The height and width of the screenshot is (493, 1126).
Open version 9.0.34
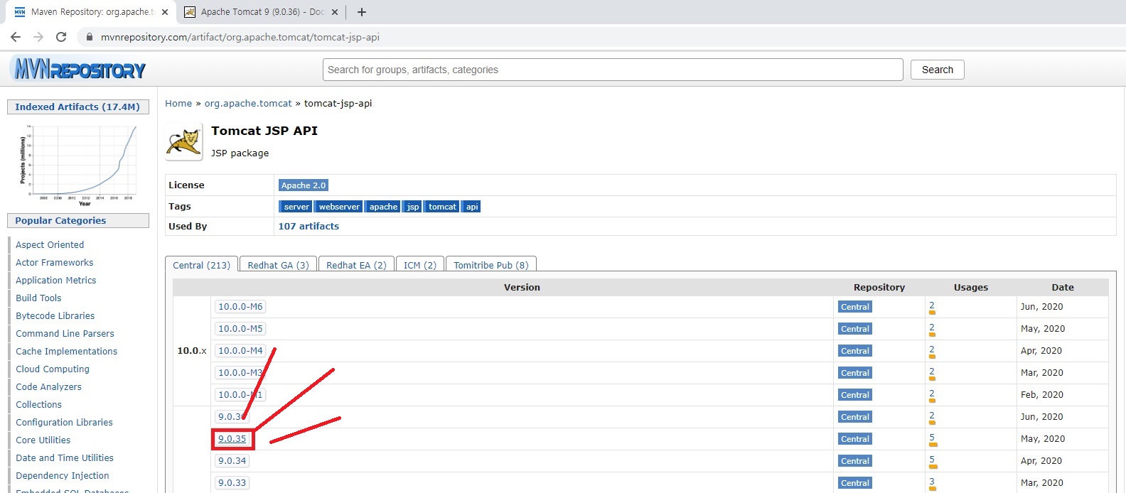[x=232, y=461]
